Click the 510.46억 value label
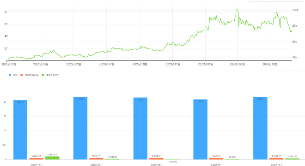Image resolution: width=305 pixels, height=166 pixels. click(x=156, y=156)
